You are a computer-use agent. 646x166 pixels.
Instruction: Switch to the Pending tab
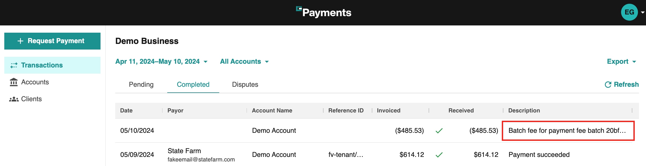tap(141, 85)
